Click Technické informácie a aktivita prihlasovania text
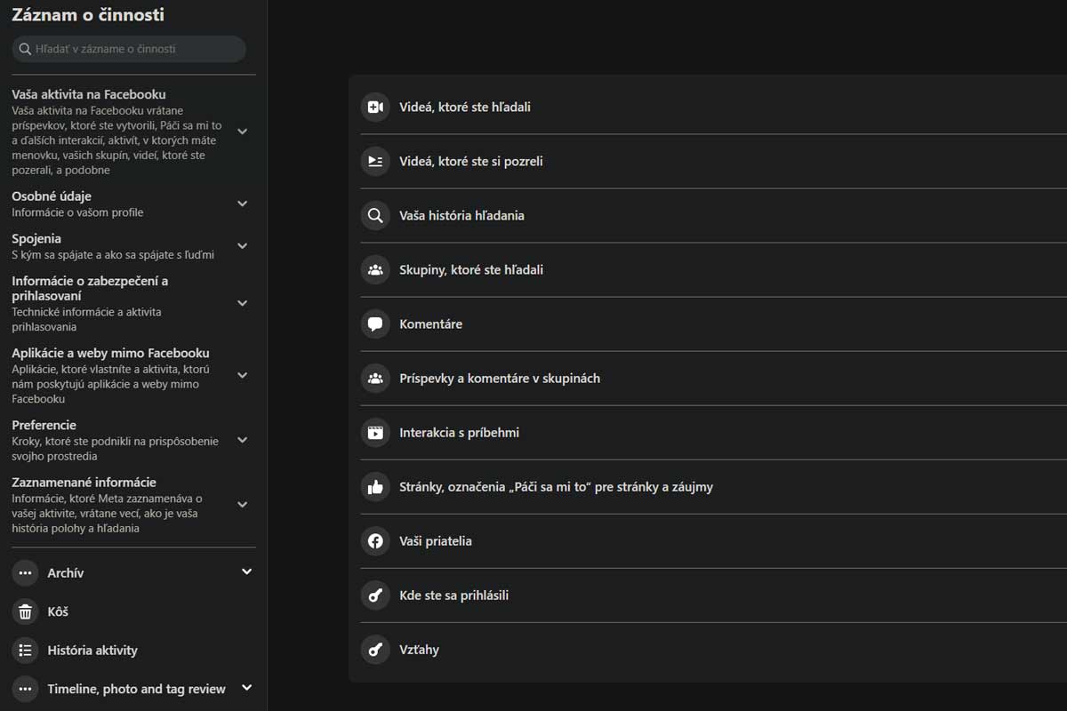The height and width of the screenshot is (711, 1067). click(x=86, y=320)
